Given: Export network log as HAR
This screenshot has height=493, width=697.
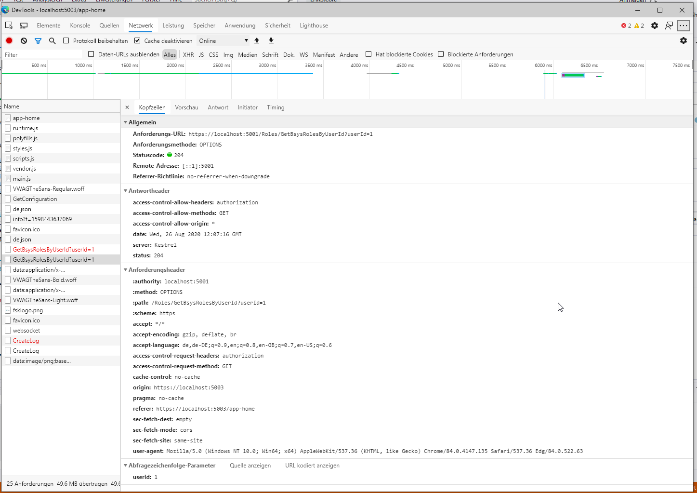Looking at the screenshot, I should (x=271, y=40).
